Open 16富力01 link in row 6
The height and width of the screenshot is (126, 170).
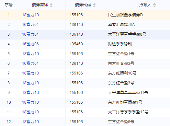pos(30,63)
